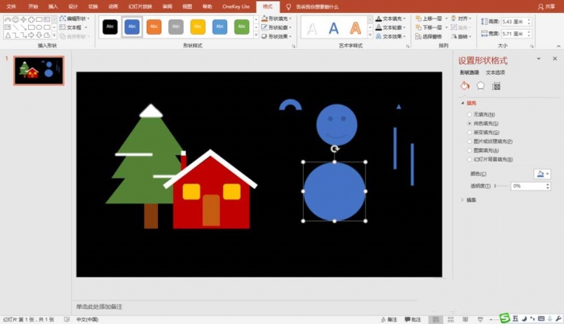564x324 pixels.
Task: Click 批注 comments button in status bar
Action: [x=413, y=319]
